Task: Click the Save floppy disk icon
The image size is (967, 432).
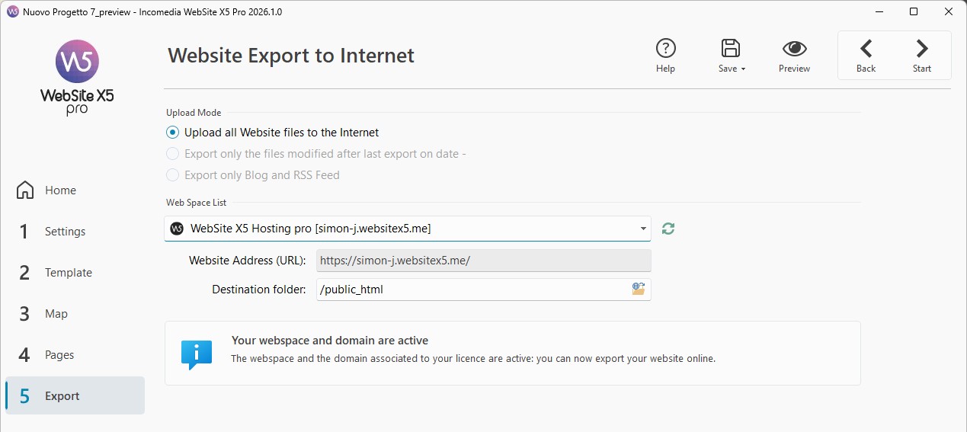Action: click(731, 48)
